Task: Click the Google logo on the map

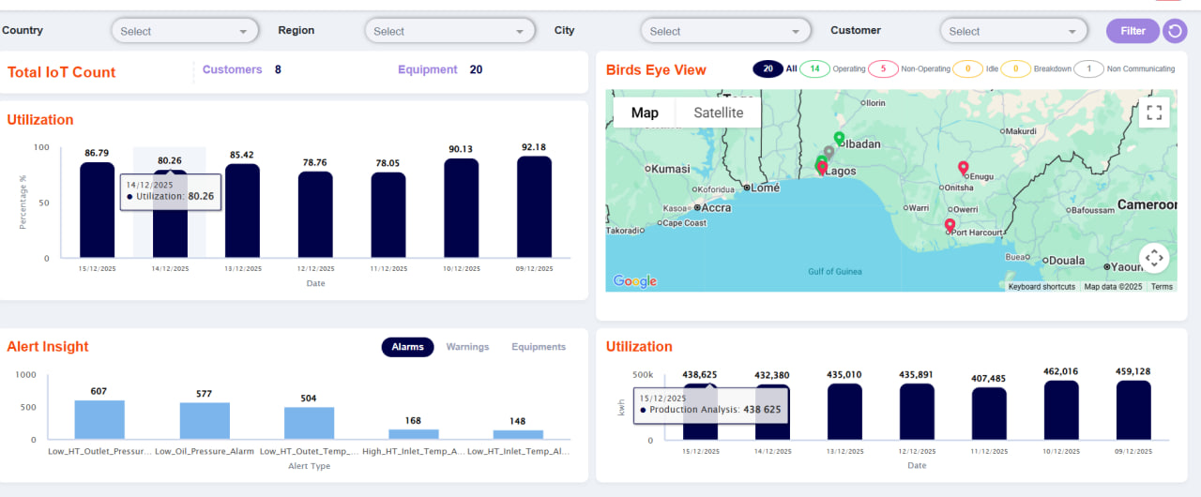Action: tap(635, 281)
